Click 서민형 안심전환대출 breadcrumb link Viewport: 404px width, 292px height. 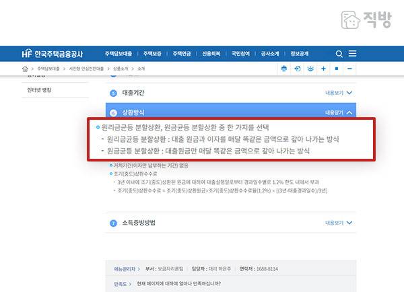click(x=86, y=69)
